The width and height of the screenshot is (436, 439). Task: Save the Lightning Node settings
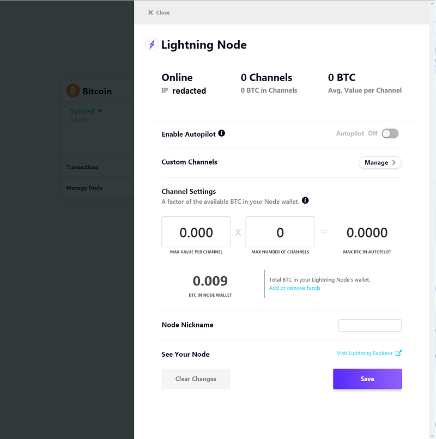pos(367,379)
